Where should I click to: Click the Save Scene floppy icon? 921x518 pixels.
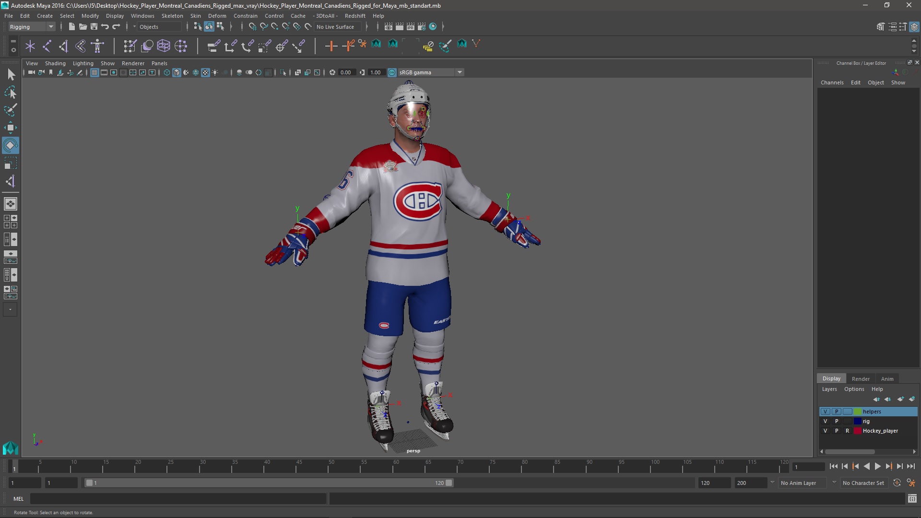tap(94, 27)
